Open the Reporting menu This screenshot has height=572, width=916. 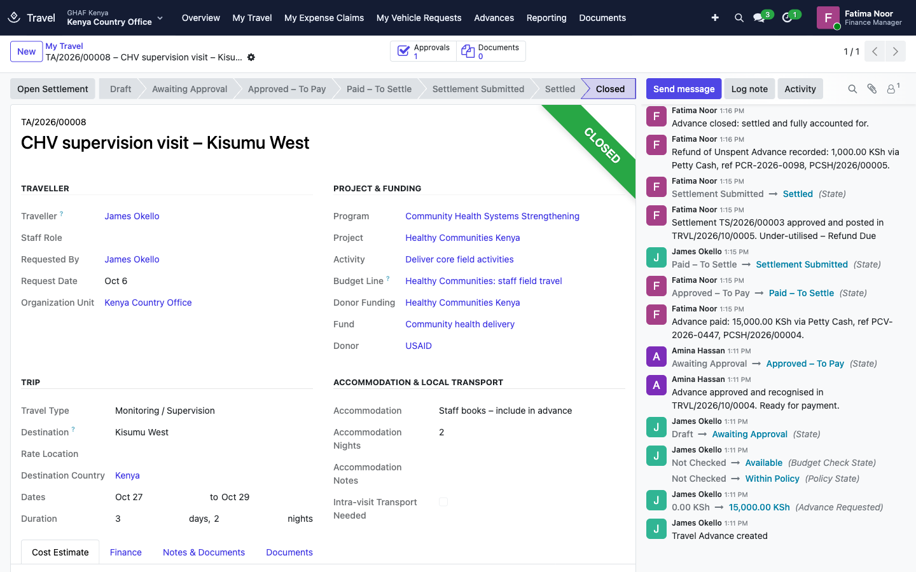click(x=546, y=18)
